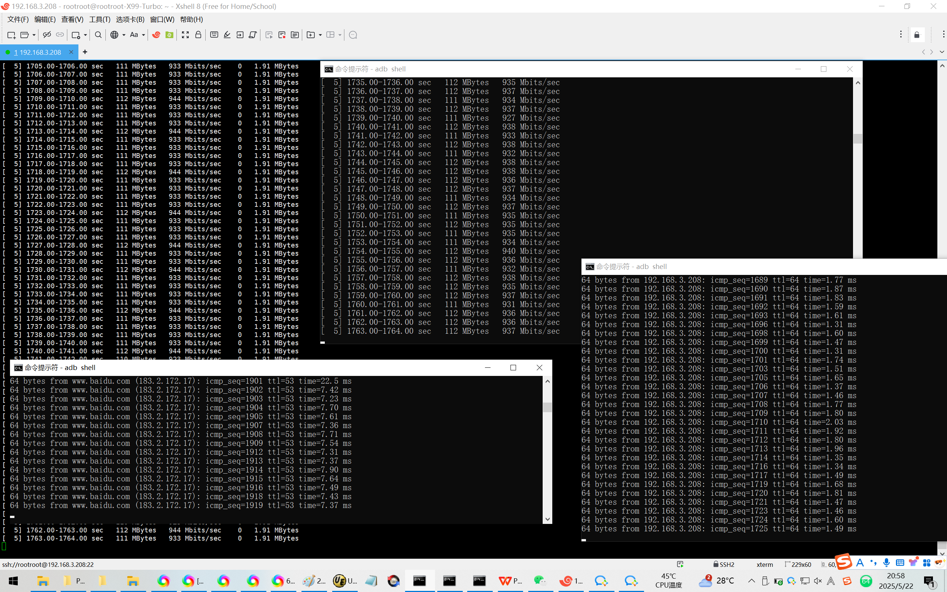Select the 192.168.3.208 session tab
This screenshot has height=592, width=947.
40,52
